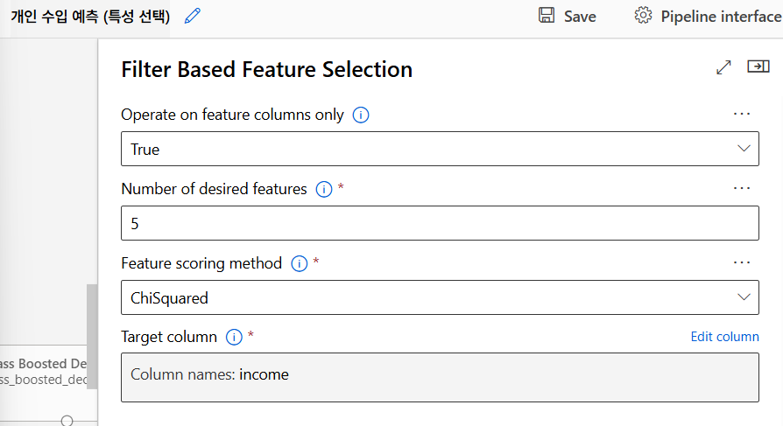The height and width of the screenshot is (426, 783).
Task: Click the canvas node output port circle
Action: coord(67,422)
